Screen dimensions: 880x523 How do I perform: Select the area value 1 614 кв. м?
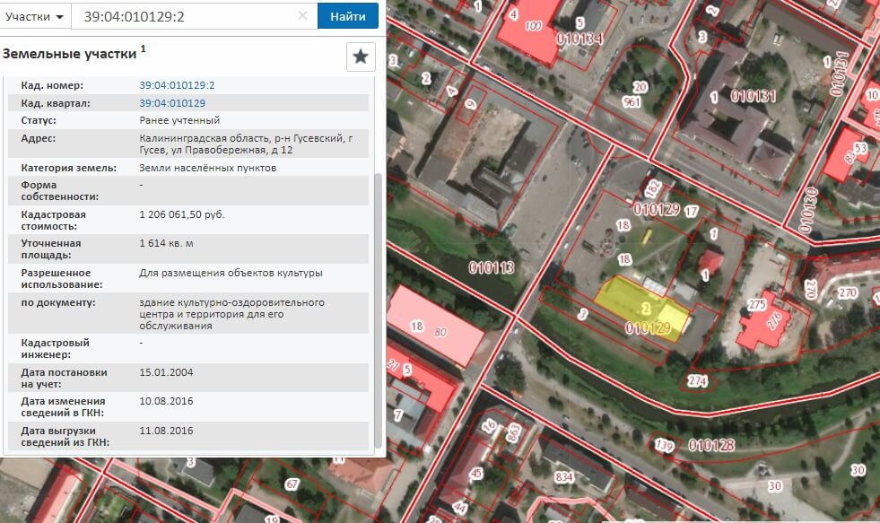(166, 243)
